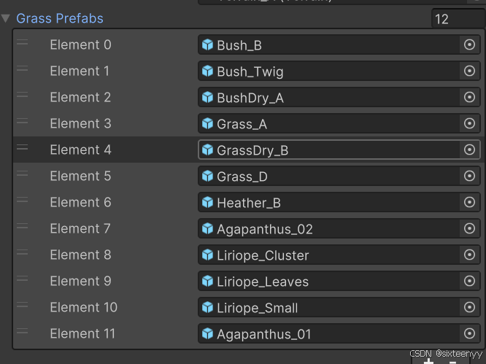Open object picker for Liriope_Cluster field
This screenshot has height=364, width=486.
[469, 255]
